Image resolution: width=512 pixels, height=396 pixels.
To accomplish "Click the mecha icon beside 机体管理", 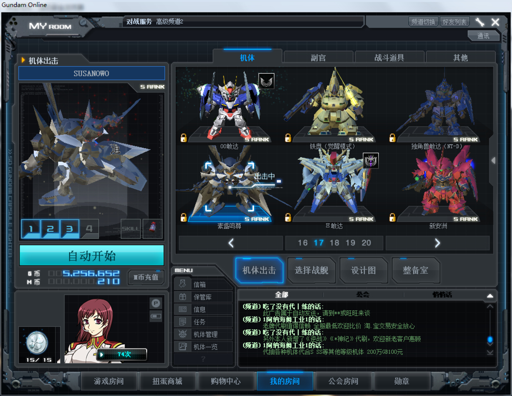I will [183, 334].
